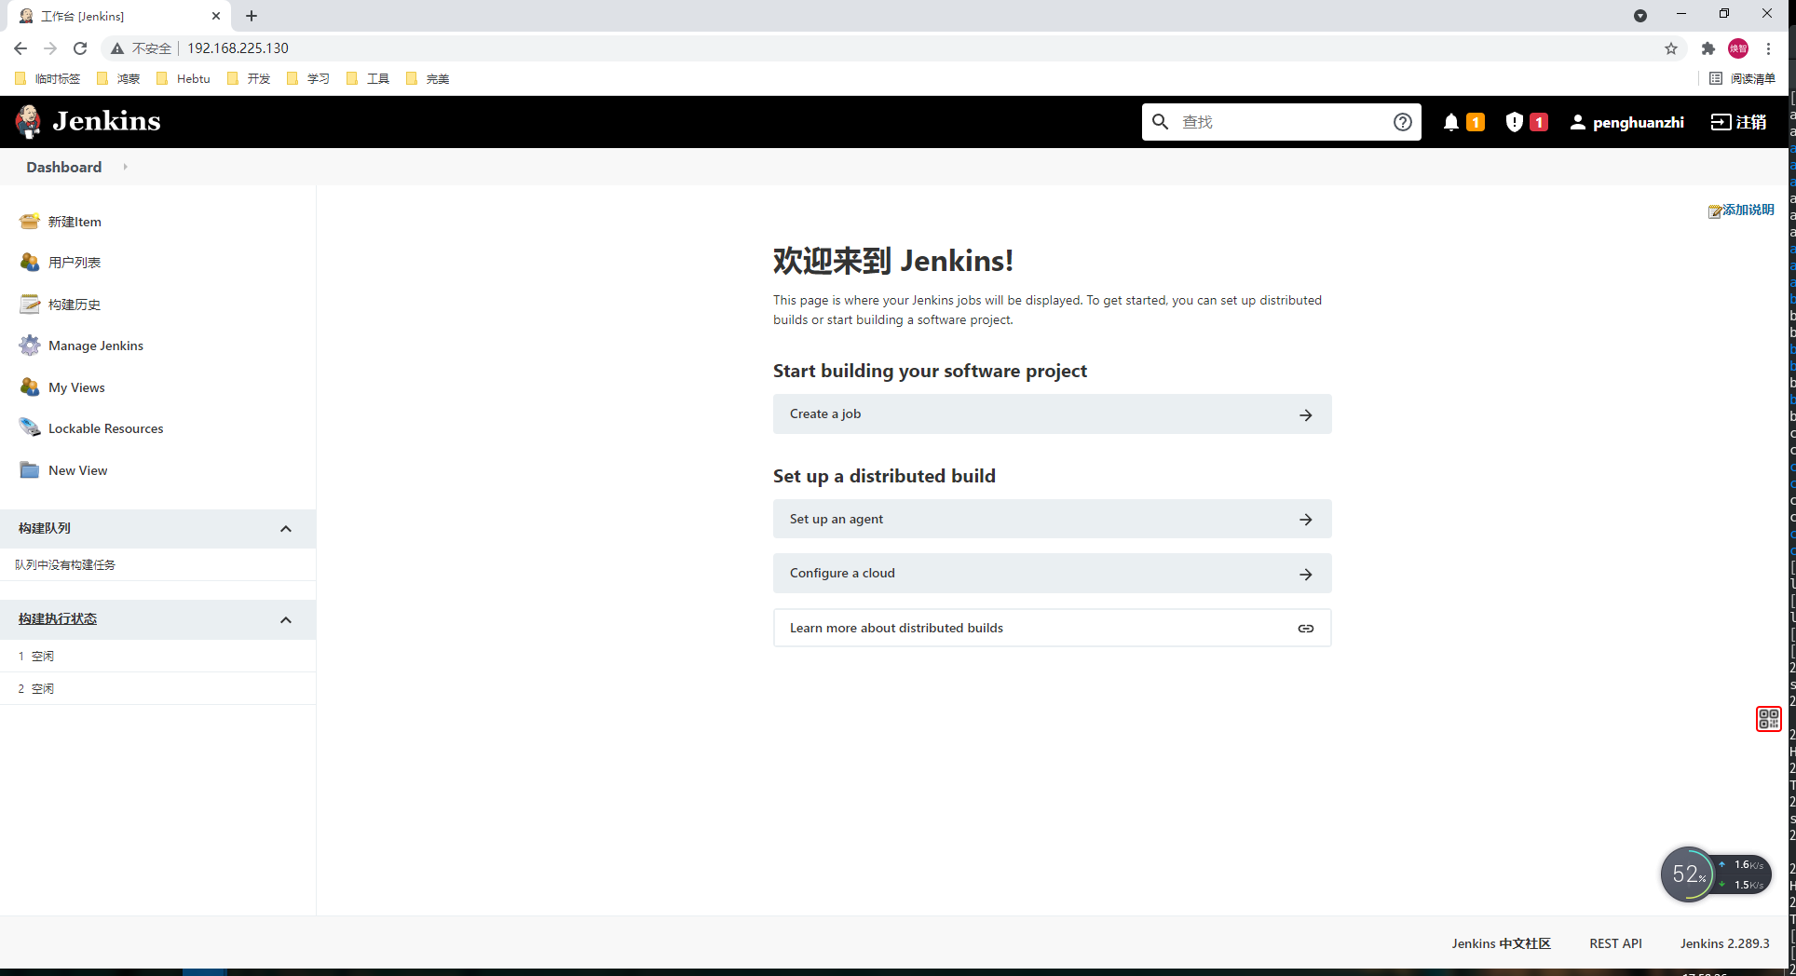Close the 工作台 [Jenkins] tab
The width and height of the screenshot is (1796, 976).
point(216,16)
